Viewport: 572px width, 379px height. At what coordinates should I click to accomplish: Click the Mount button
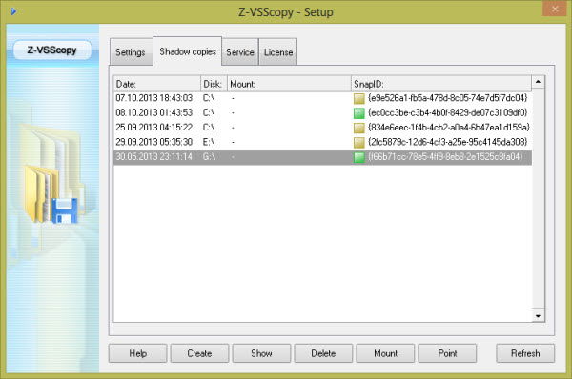[385, 353]
